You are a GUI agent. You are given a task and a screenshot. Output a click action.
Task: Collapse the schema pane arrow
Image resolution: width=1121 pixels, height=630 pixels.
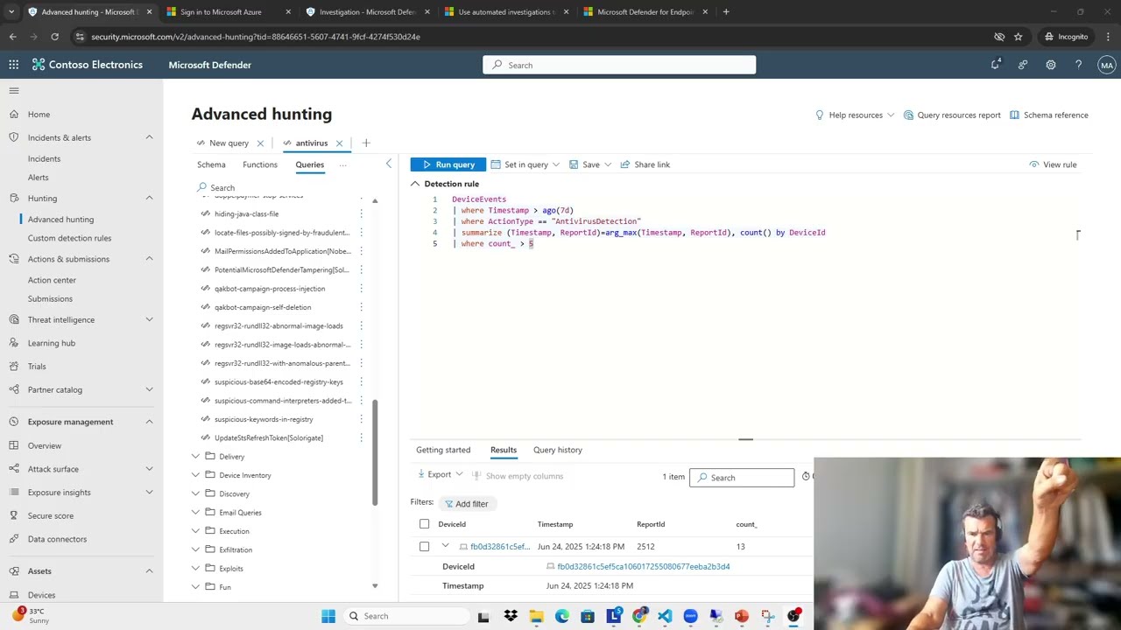[389, 164]
